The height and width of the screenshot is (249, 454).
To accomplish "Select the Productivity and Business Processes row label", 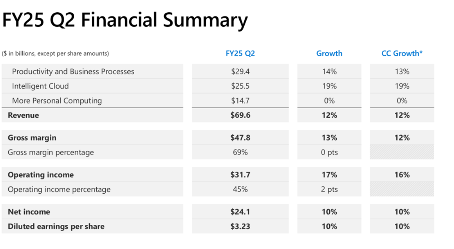I will (x=73, y=72).
